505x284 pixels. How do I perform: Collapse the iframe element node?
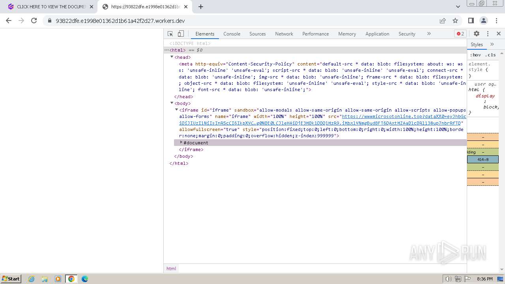[x=177, y=110]
